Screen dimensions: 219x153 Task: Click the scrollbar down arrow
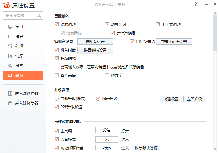click(x=215, y=149)
